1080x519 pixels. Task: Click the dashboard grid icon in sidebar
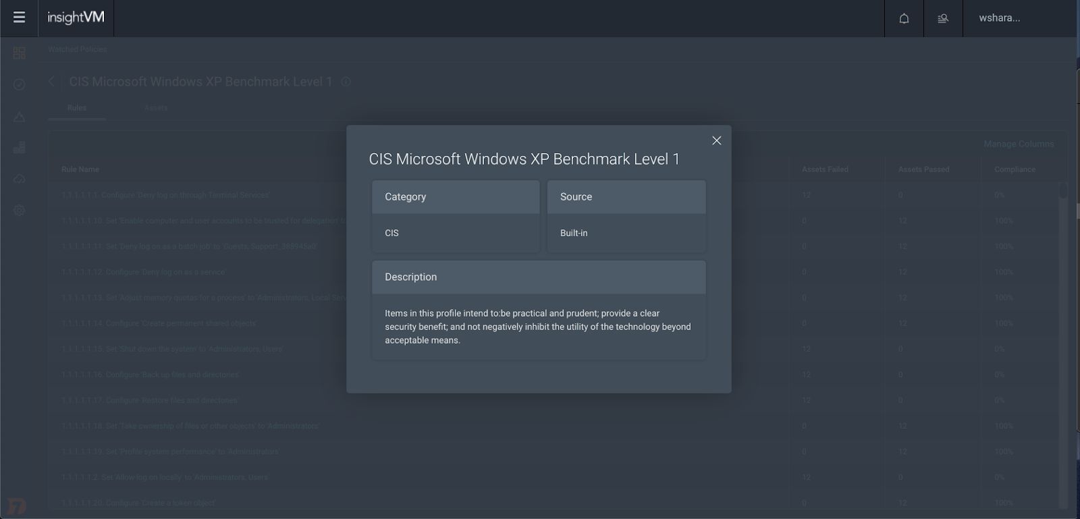19,53
